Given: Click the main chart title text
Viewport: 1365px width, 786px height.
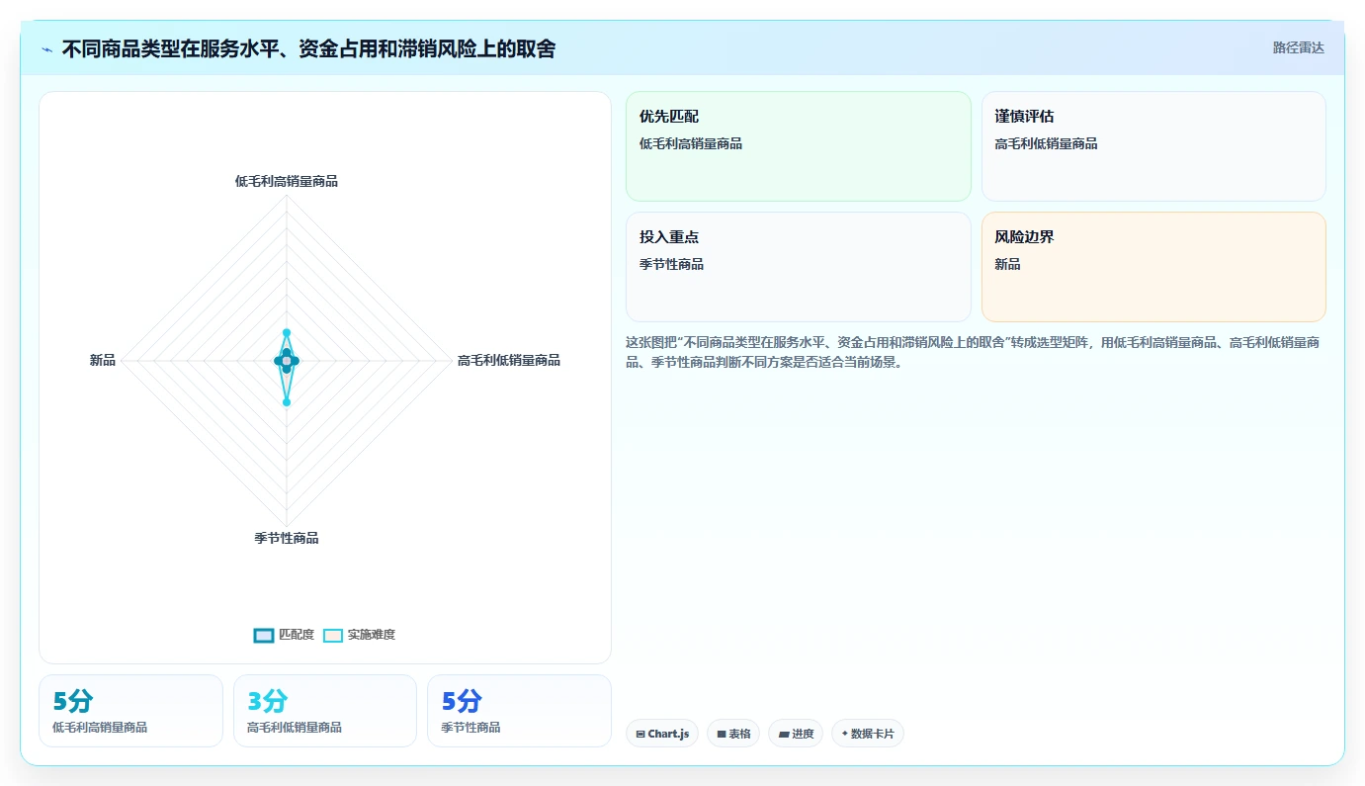Looking at the screenshot, I should click(308, 49).
